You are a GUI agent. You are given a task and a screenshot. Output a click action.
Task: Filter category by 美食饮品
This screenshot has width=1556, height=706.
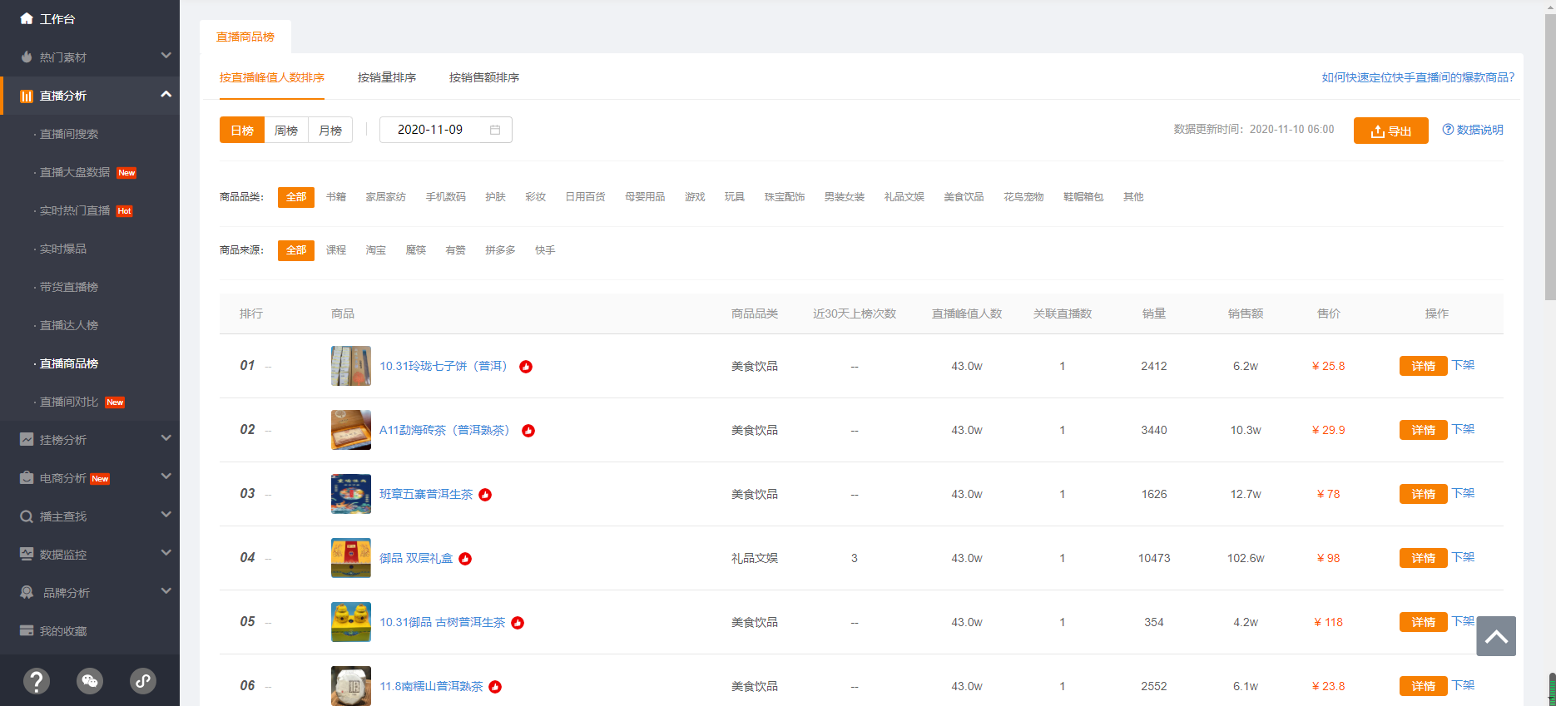964,197
